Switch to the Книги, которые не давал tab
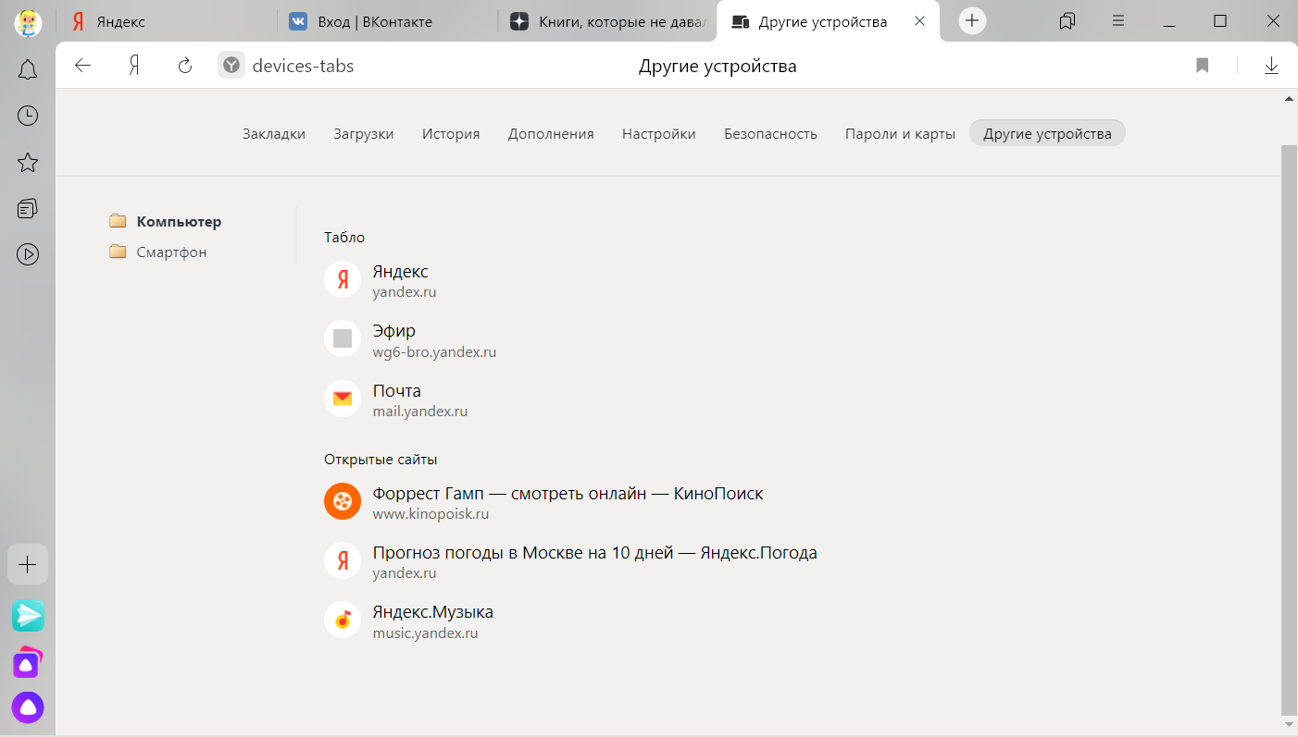The height and width of the screenshot is (737, 1298). (x=606, y=21)
